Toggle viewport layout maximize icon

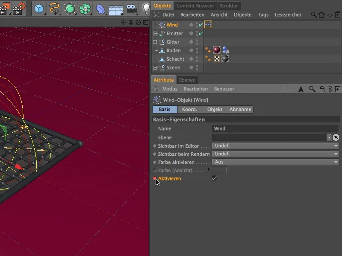click(145, 22)
